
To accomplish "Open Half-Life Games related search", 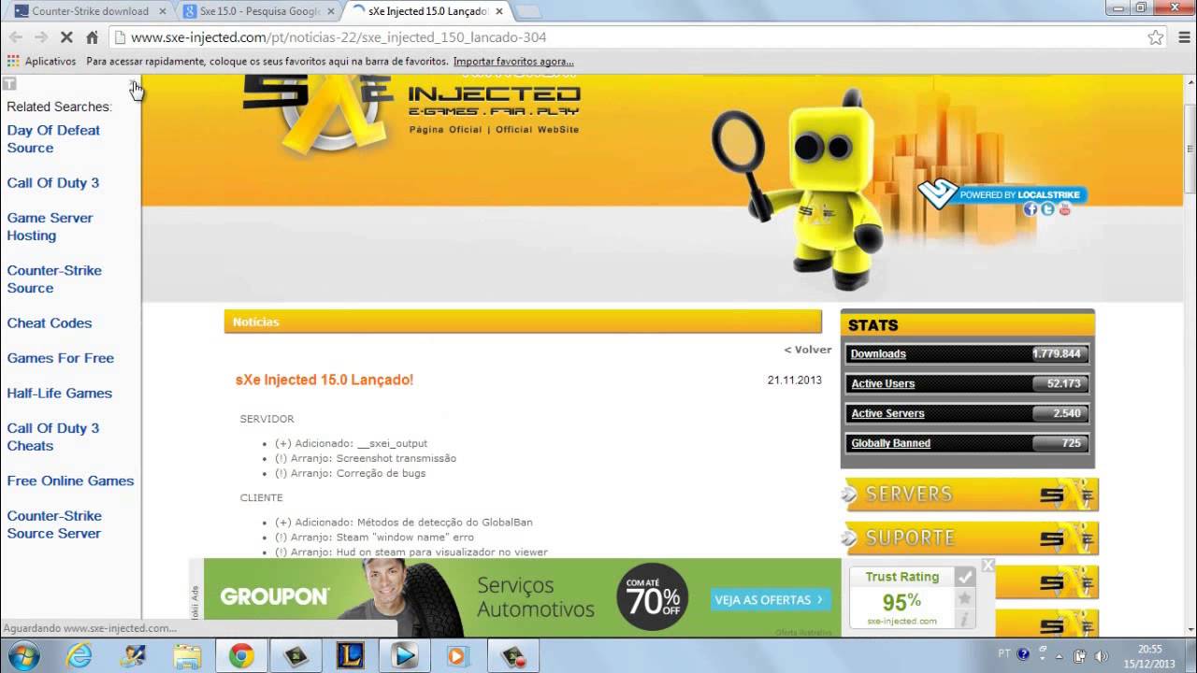I will (x=60, y=394).
